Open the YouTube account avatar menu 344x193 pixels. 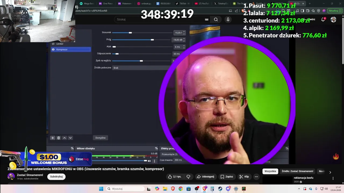[x=333, y=19]
